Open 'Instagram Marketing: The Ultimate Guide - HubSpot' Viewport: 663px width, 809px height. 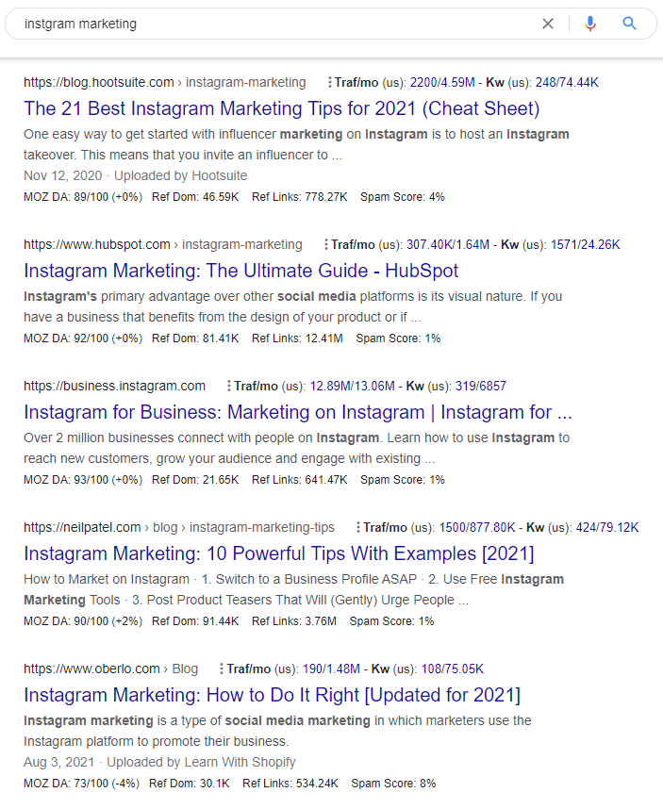240,271
